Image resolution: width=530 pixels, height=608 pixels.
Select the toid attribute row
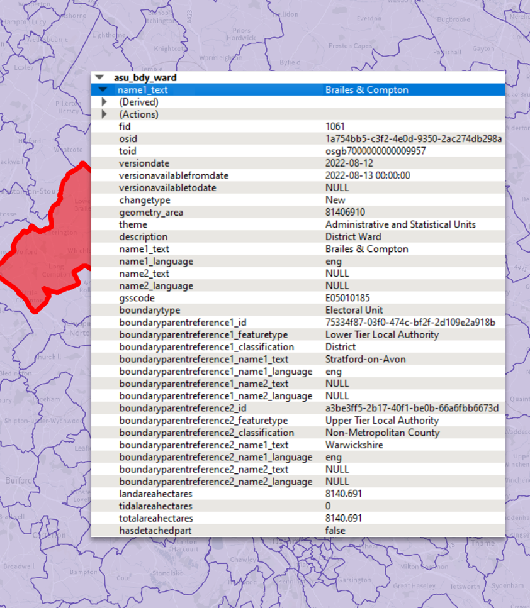pos(128,151)
